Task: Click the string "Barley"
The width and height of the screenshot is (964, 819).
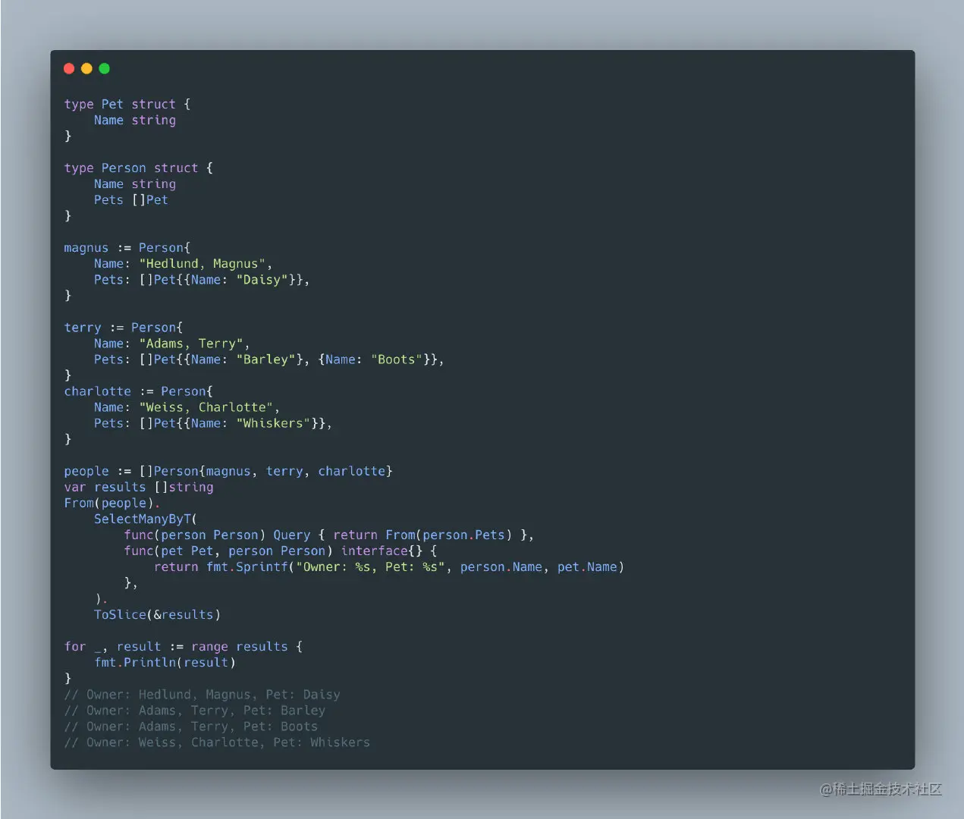Action: click(x=266, y=359)
